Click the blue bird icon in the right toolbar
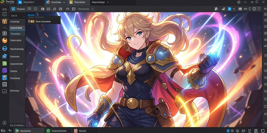 tap(229, 9)
